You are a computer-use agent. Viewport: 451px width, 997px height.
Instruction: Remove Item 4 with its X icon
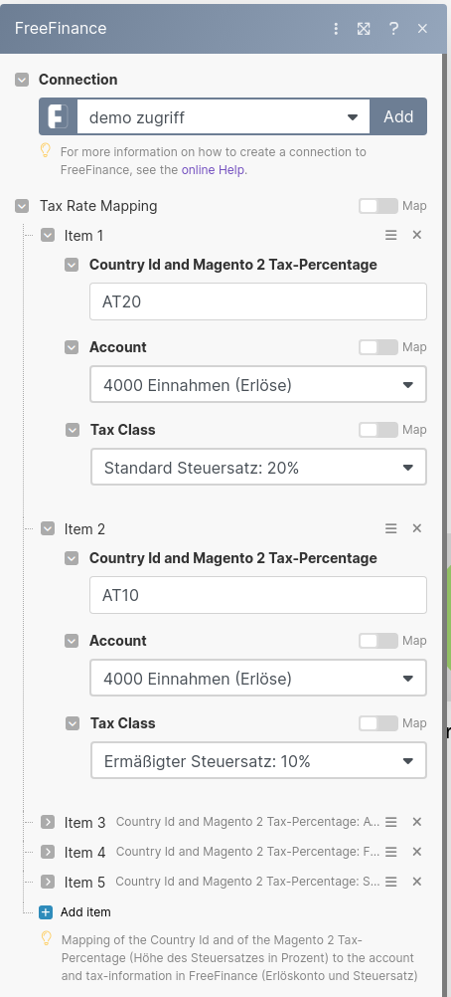pyautogui.click(x=416, y=852)
